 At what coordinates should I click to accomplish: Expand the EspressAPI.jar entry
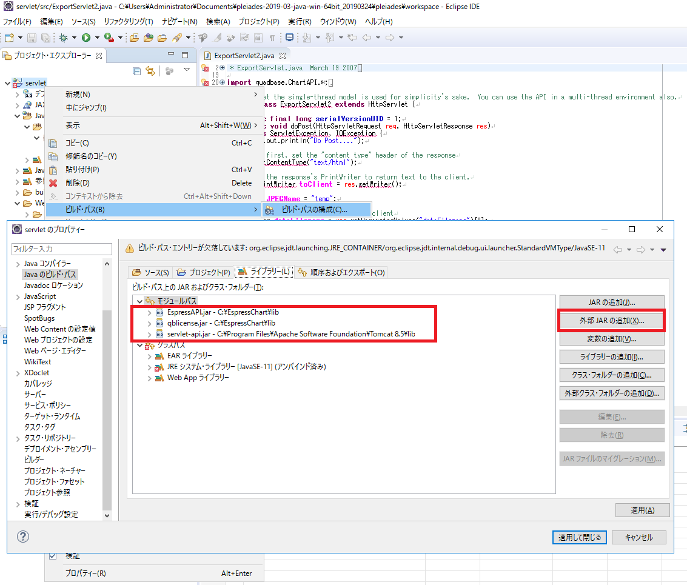point(150,312)
